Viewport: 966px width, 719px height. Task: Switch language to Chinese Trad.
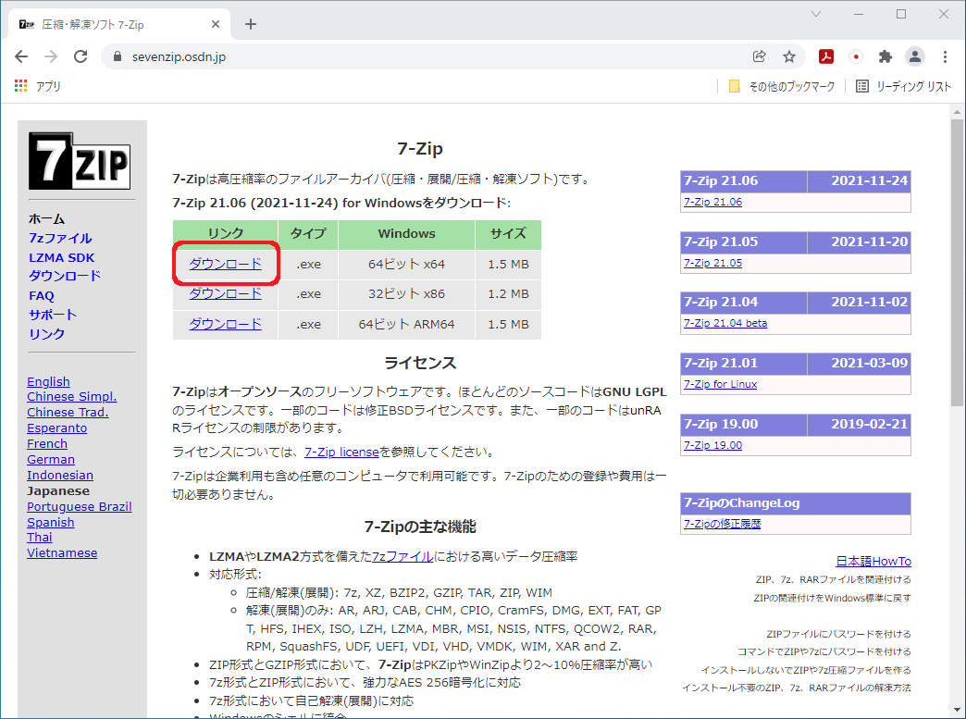coord(68,412)
